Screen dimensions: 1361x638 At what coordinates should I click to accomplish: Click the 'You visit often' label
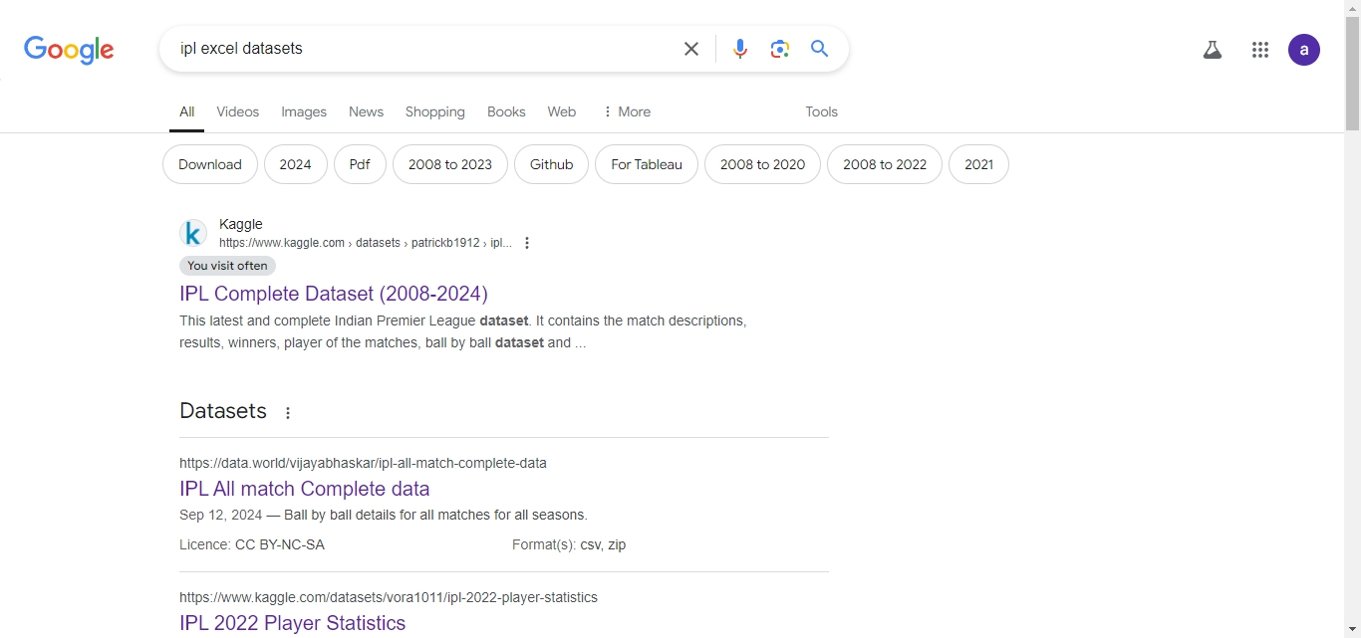[227, 266]
